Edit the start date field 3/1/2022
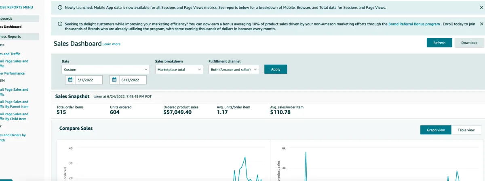Screen dimensions: 485x181 tap(88, 80)
